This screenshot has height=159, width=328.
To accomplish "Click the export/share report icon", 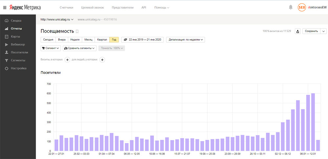I will click(297, 31).
